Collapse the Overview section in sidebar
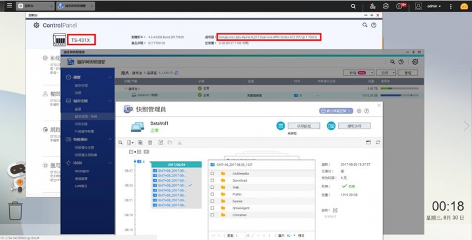Image resolution: width=472 pixels, height=240 pixels. click(110, 77)
